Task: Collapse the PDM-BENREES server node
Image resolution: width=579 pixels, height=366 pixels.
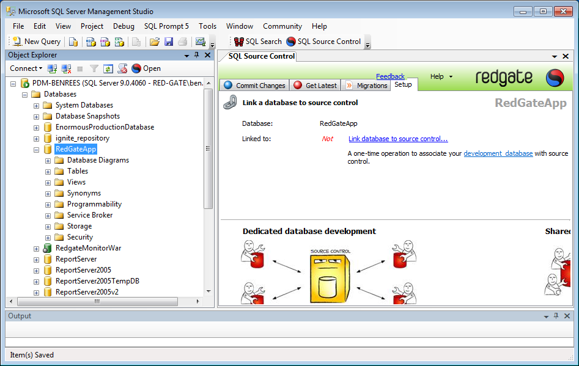Action: click(13, 83)
